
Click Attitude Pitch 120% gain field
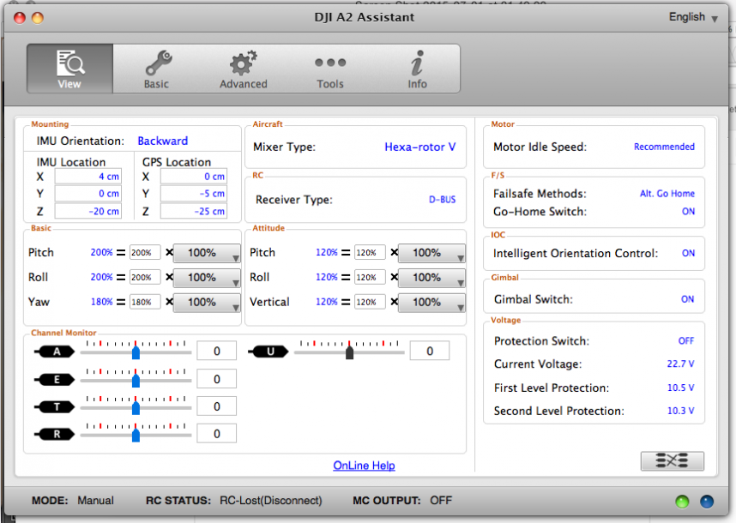pyautogui.click(x=370, y=253)
